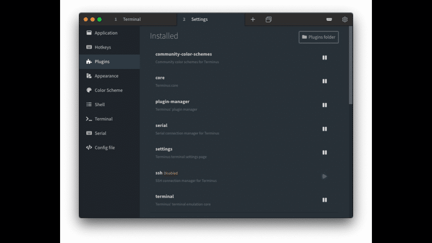
Task: Enable the ssh plugin with its play icon
Action: click(325, 176)
